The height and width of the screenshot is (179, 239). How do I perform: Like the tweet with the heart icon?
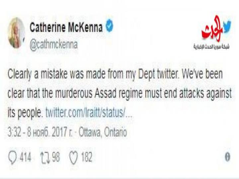pyautogui.click(x=74, y=157)
